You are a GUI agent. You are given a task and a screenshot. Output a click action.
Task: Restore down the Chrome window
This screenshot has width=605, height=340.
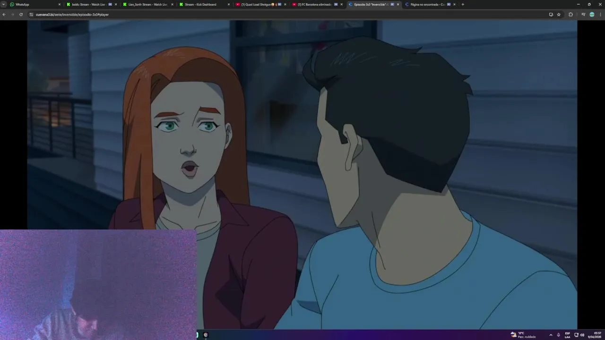click(589, 4)
